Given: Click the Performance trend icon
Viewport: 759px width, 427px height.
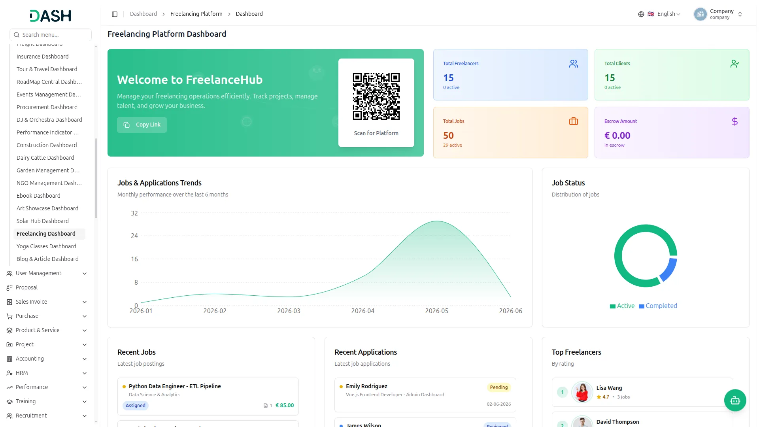Looking at the screenshot, I should 9,387.
